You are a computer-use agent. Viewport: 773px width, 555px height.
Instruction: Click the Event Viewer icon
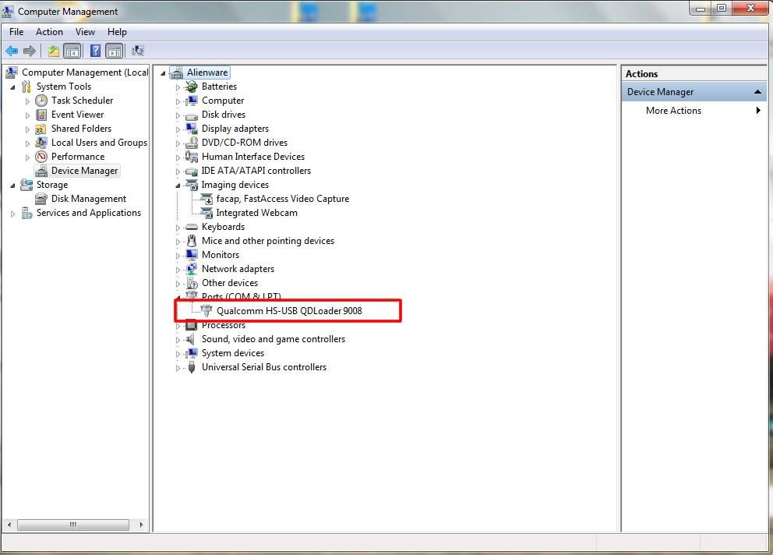(x=41, y=115)
